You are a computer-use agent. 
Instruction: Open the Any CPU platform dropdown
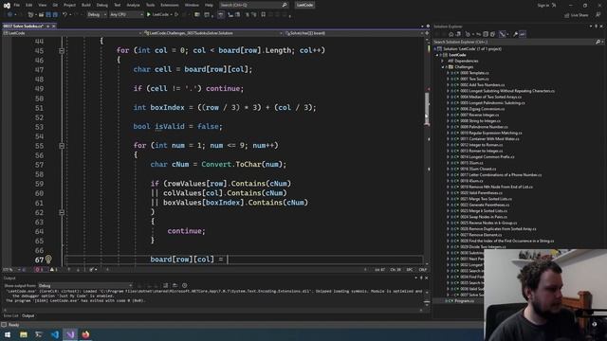click(126, 14)
